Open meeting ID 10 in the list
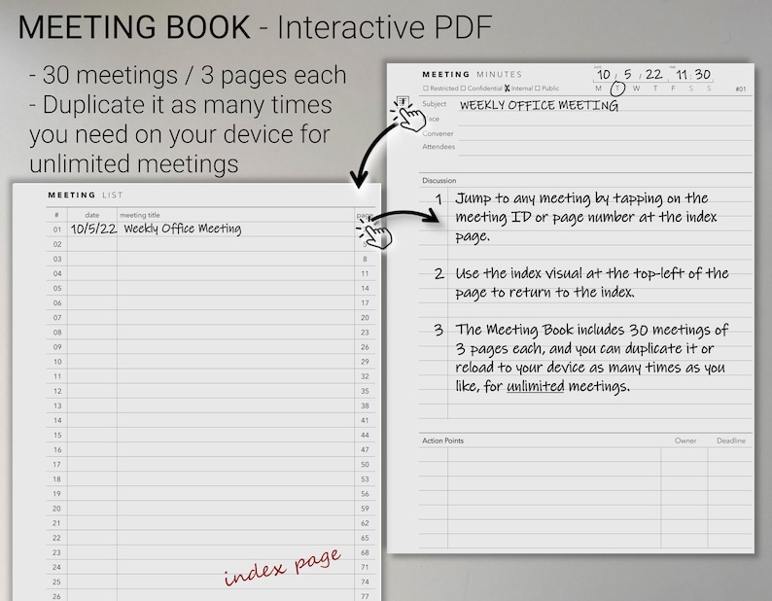Screen dimensions: 772x601 point(57,362)
